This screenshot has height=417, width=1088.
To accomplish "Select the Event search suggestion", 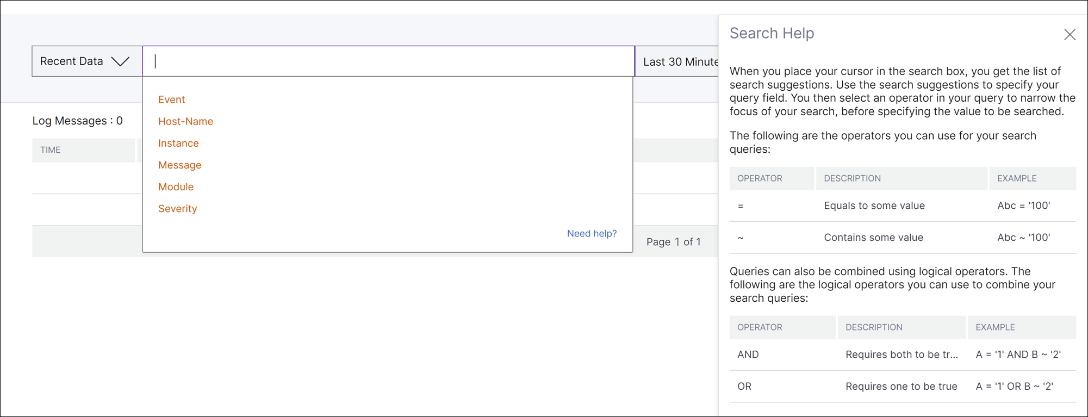I will [x=172, y=99].
